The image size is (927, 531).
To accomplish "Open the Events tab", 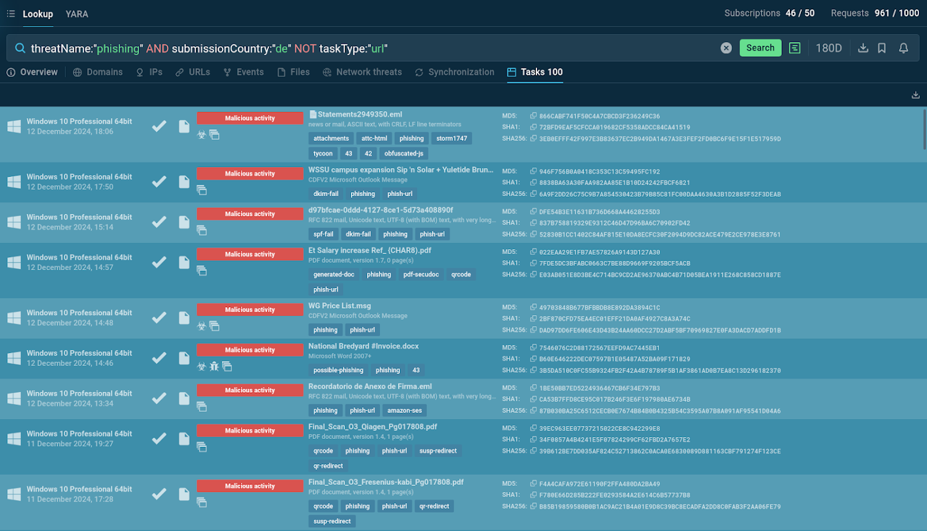I will point(243,72).
